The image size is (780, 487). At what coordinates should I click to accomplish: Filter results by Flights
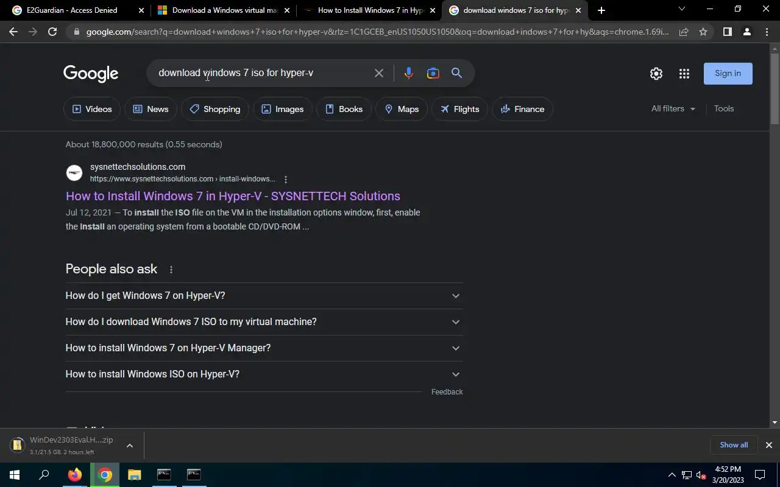[460, 109]
